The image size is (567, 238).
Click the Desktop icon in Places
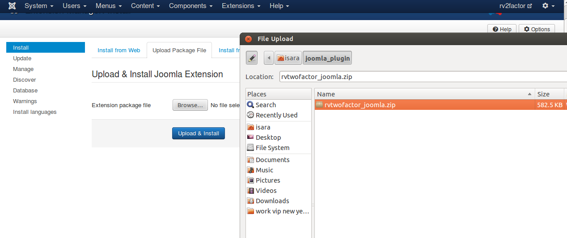250,137
